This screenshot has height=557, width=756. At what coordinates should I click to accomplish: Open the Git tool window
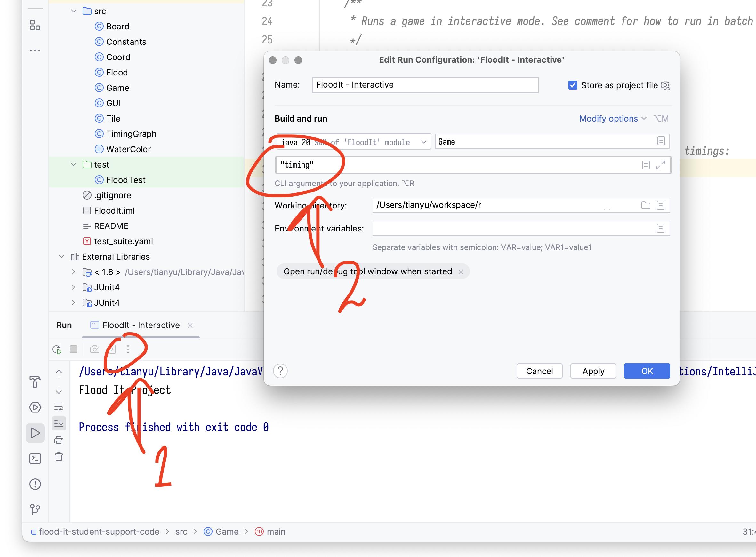pos(35,509)
